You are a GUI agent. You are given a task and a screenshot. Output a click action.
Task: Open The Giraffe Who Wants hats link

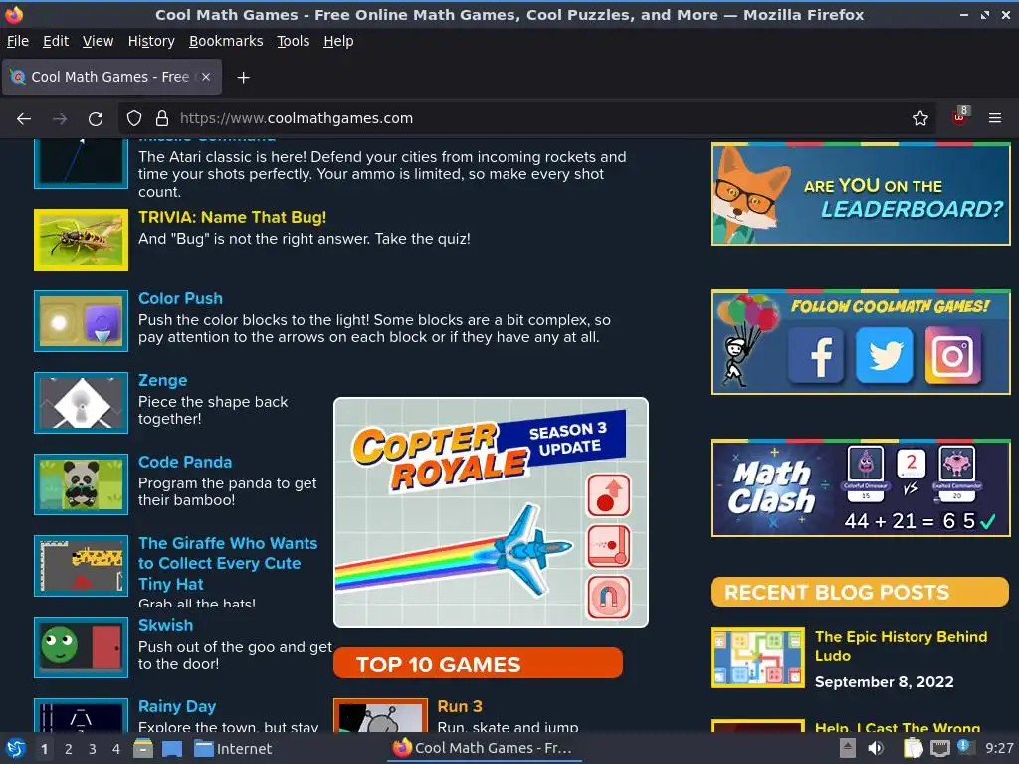pyautogui.click(x=228, y=563)
